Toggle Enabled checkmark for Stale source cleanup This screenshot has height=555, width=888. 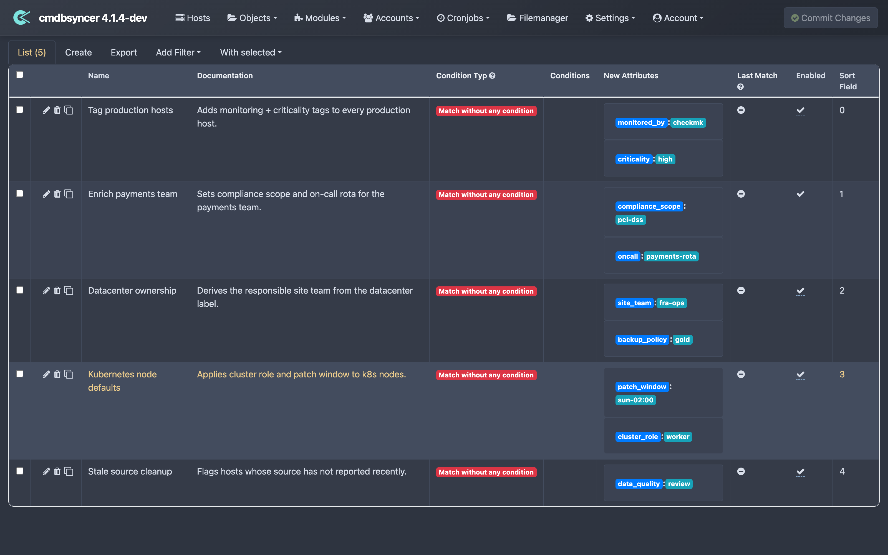(x=800, y=472)
